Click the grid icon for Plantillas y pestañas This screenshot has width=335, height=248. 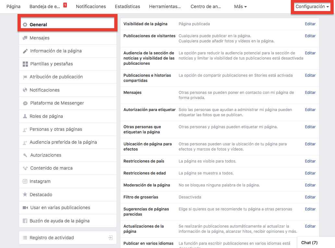point(25,64)
